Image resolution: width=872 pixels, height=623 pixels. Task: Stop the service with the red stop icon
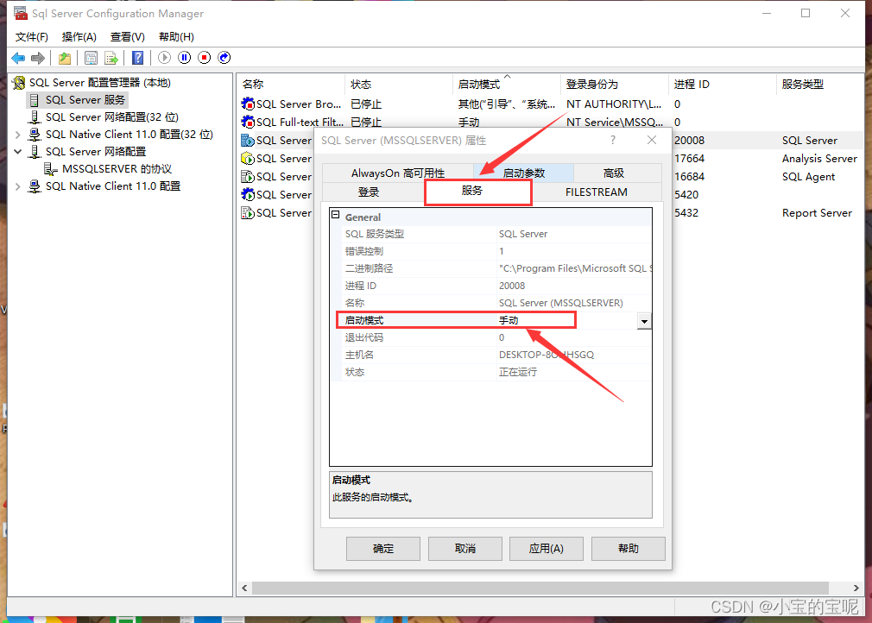pyautogui.click(x=204, y=57)
